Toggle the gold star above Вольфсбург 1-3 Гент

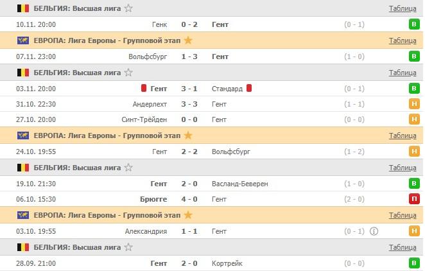pos(188,40)
